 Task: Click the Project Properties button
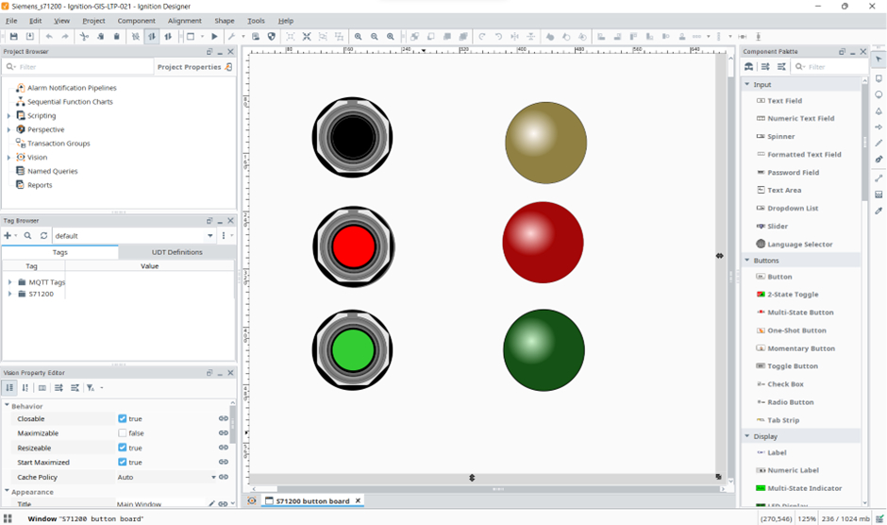(193, 67)
